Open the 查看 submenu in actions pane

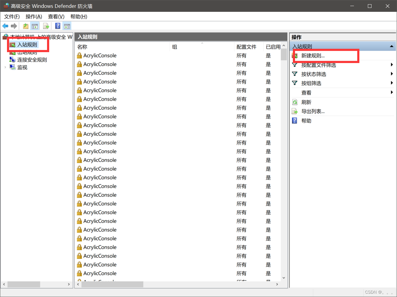(306, 93)
